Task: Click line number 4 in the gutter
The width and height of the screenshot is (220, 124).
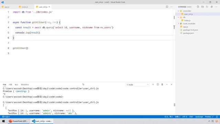Action: click(8, 28)
